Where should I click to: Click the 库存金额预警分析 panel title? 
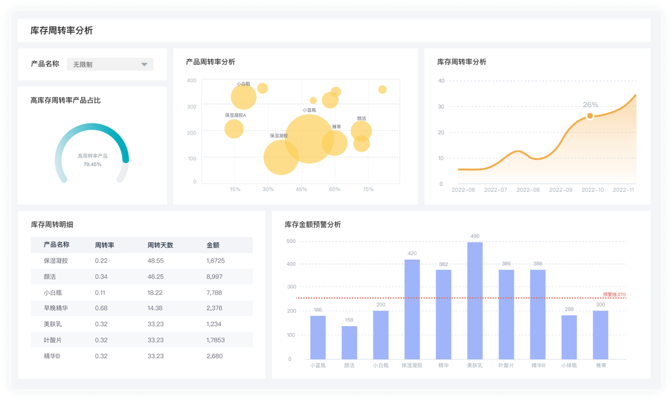pos(313,224)
